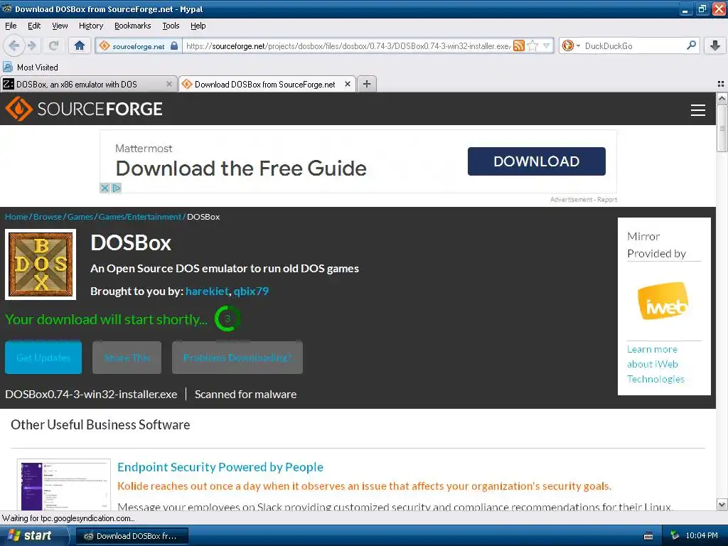Select the Download DOSBox from SourceForge tab
This screenshot has height=546, width=728.
264,85
